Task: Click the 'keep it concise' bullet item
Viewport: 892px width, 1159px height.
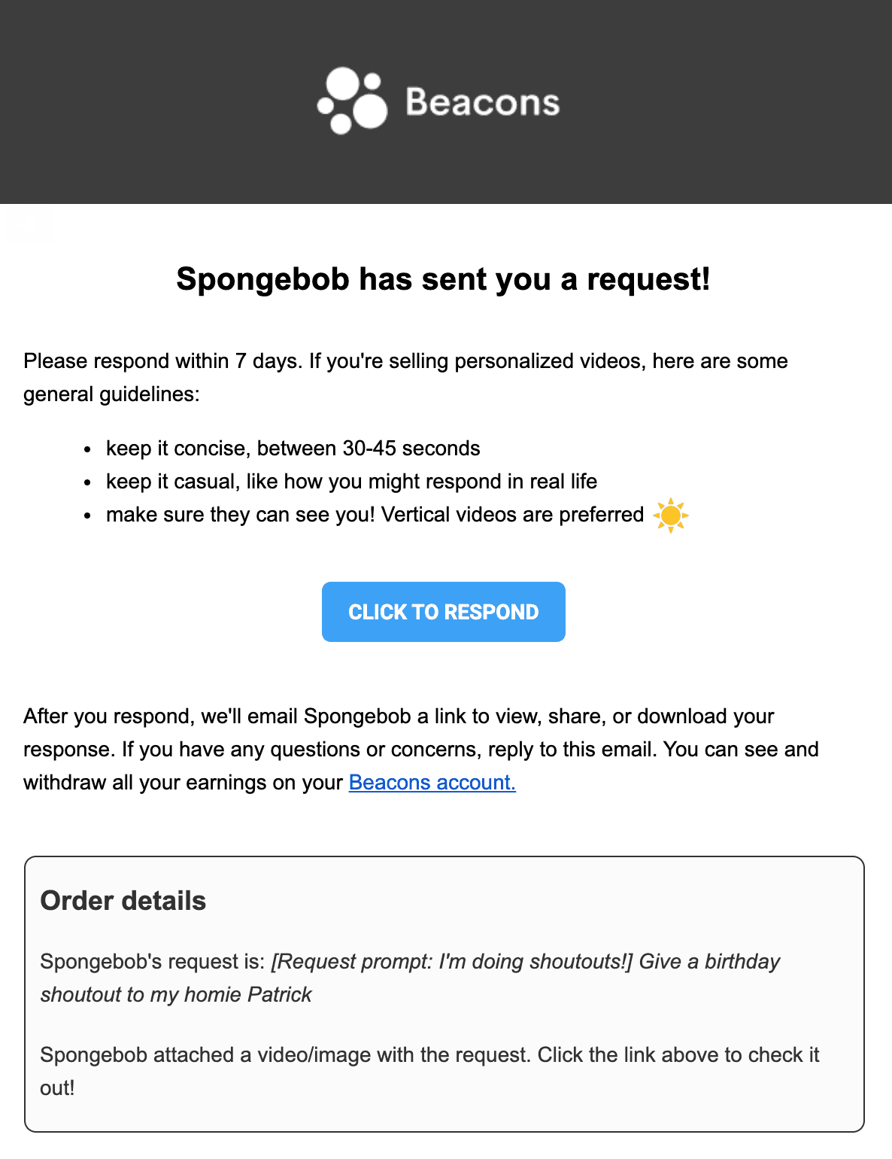Action: 293,449
